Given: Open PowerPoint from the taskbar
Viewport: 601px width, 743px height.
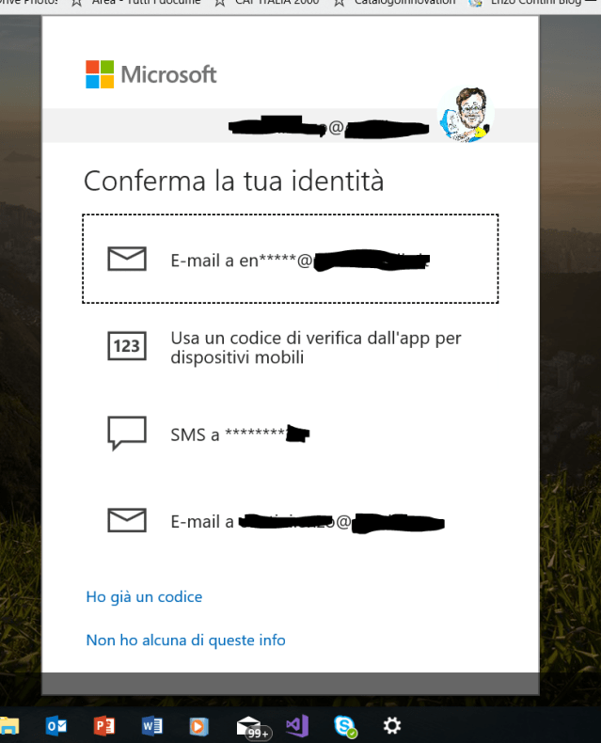Looking at the screenshot, I should click(104, 726).
